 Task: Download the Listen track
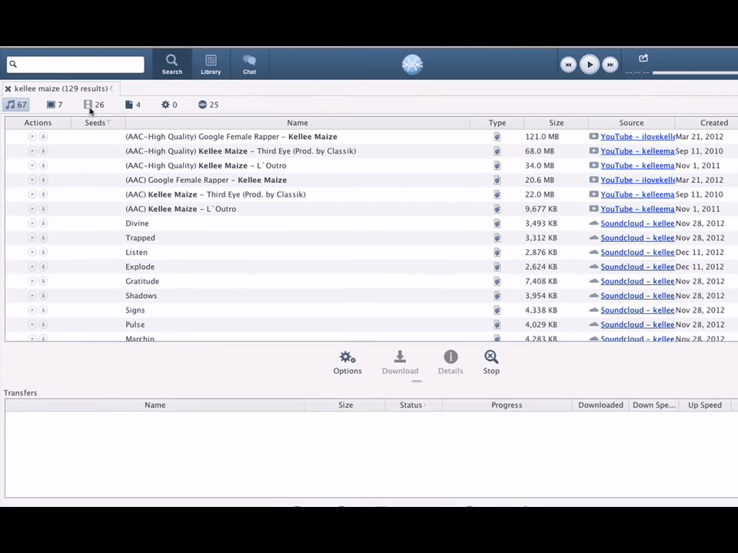click(x=43, y=252)
